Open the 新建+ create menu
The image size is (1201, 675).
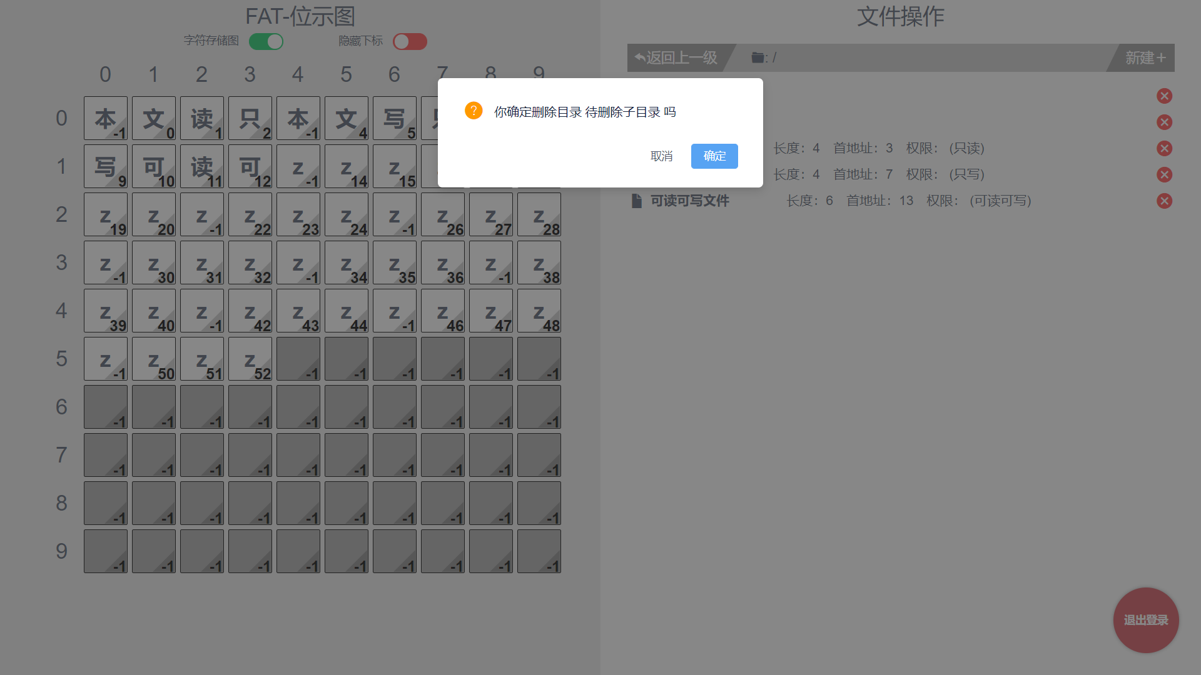pyautogui.click(x=1145, y=58)
